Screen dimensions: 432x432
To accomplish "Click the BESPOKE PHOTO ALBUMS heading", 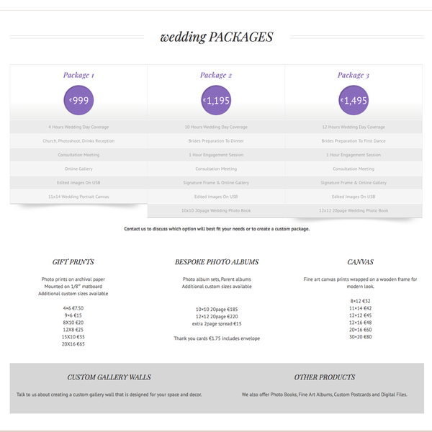I will (217, 262).
